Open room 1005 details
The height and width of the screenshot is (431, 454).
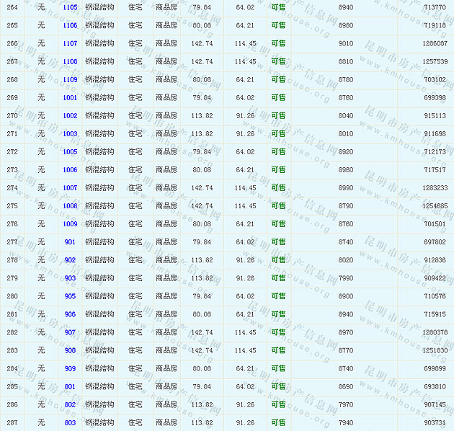coord(70,152)
